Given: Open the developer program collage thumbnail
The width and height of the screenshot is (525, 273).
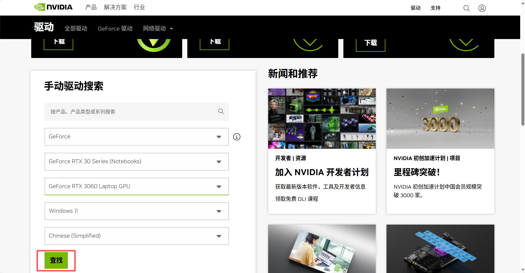Looking at the screenshot, I should [322, 119].
